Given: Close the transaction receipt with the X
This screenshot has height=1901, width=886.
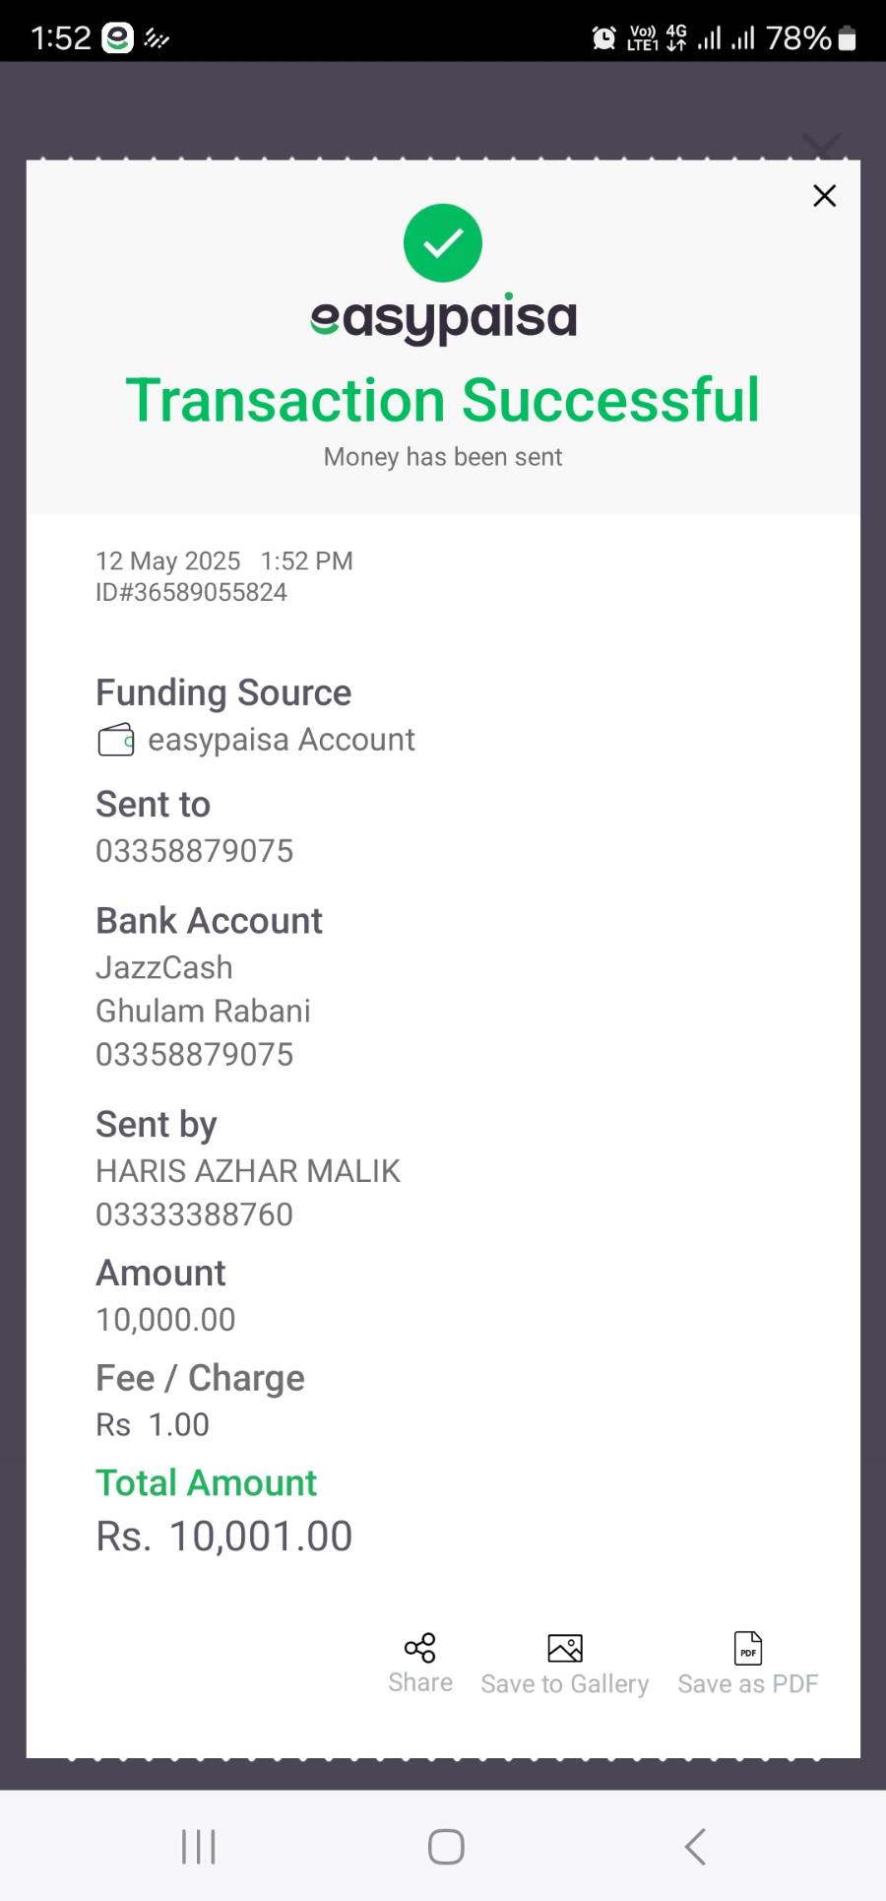Looking at the screenshot, I should point(824,196).
